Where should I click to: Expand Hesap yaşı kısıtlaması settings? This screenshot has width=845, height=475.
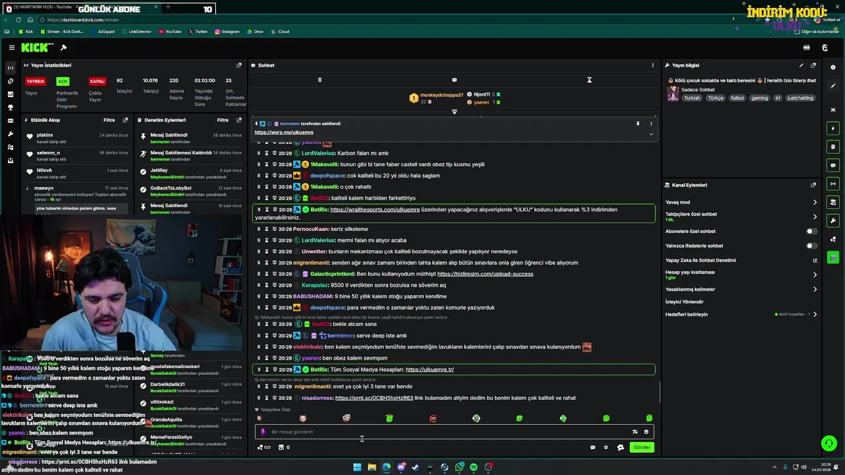coord(815,274)
